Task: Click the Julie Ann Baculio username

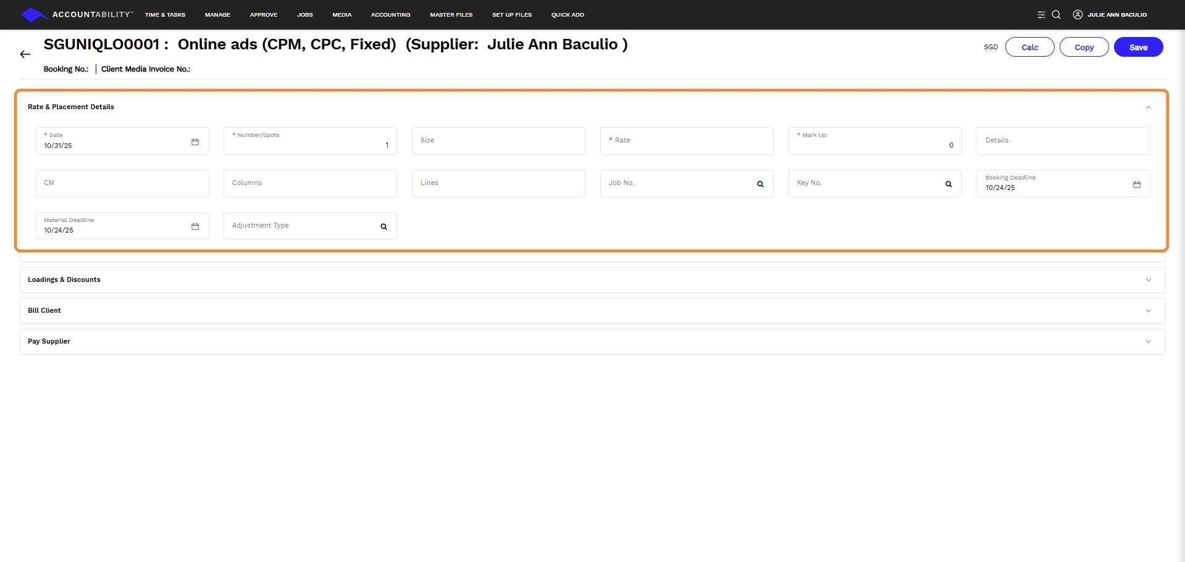Action: [x=1117, y=15]
